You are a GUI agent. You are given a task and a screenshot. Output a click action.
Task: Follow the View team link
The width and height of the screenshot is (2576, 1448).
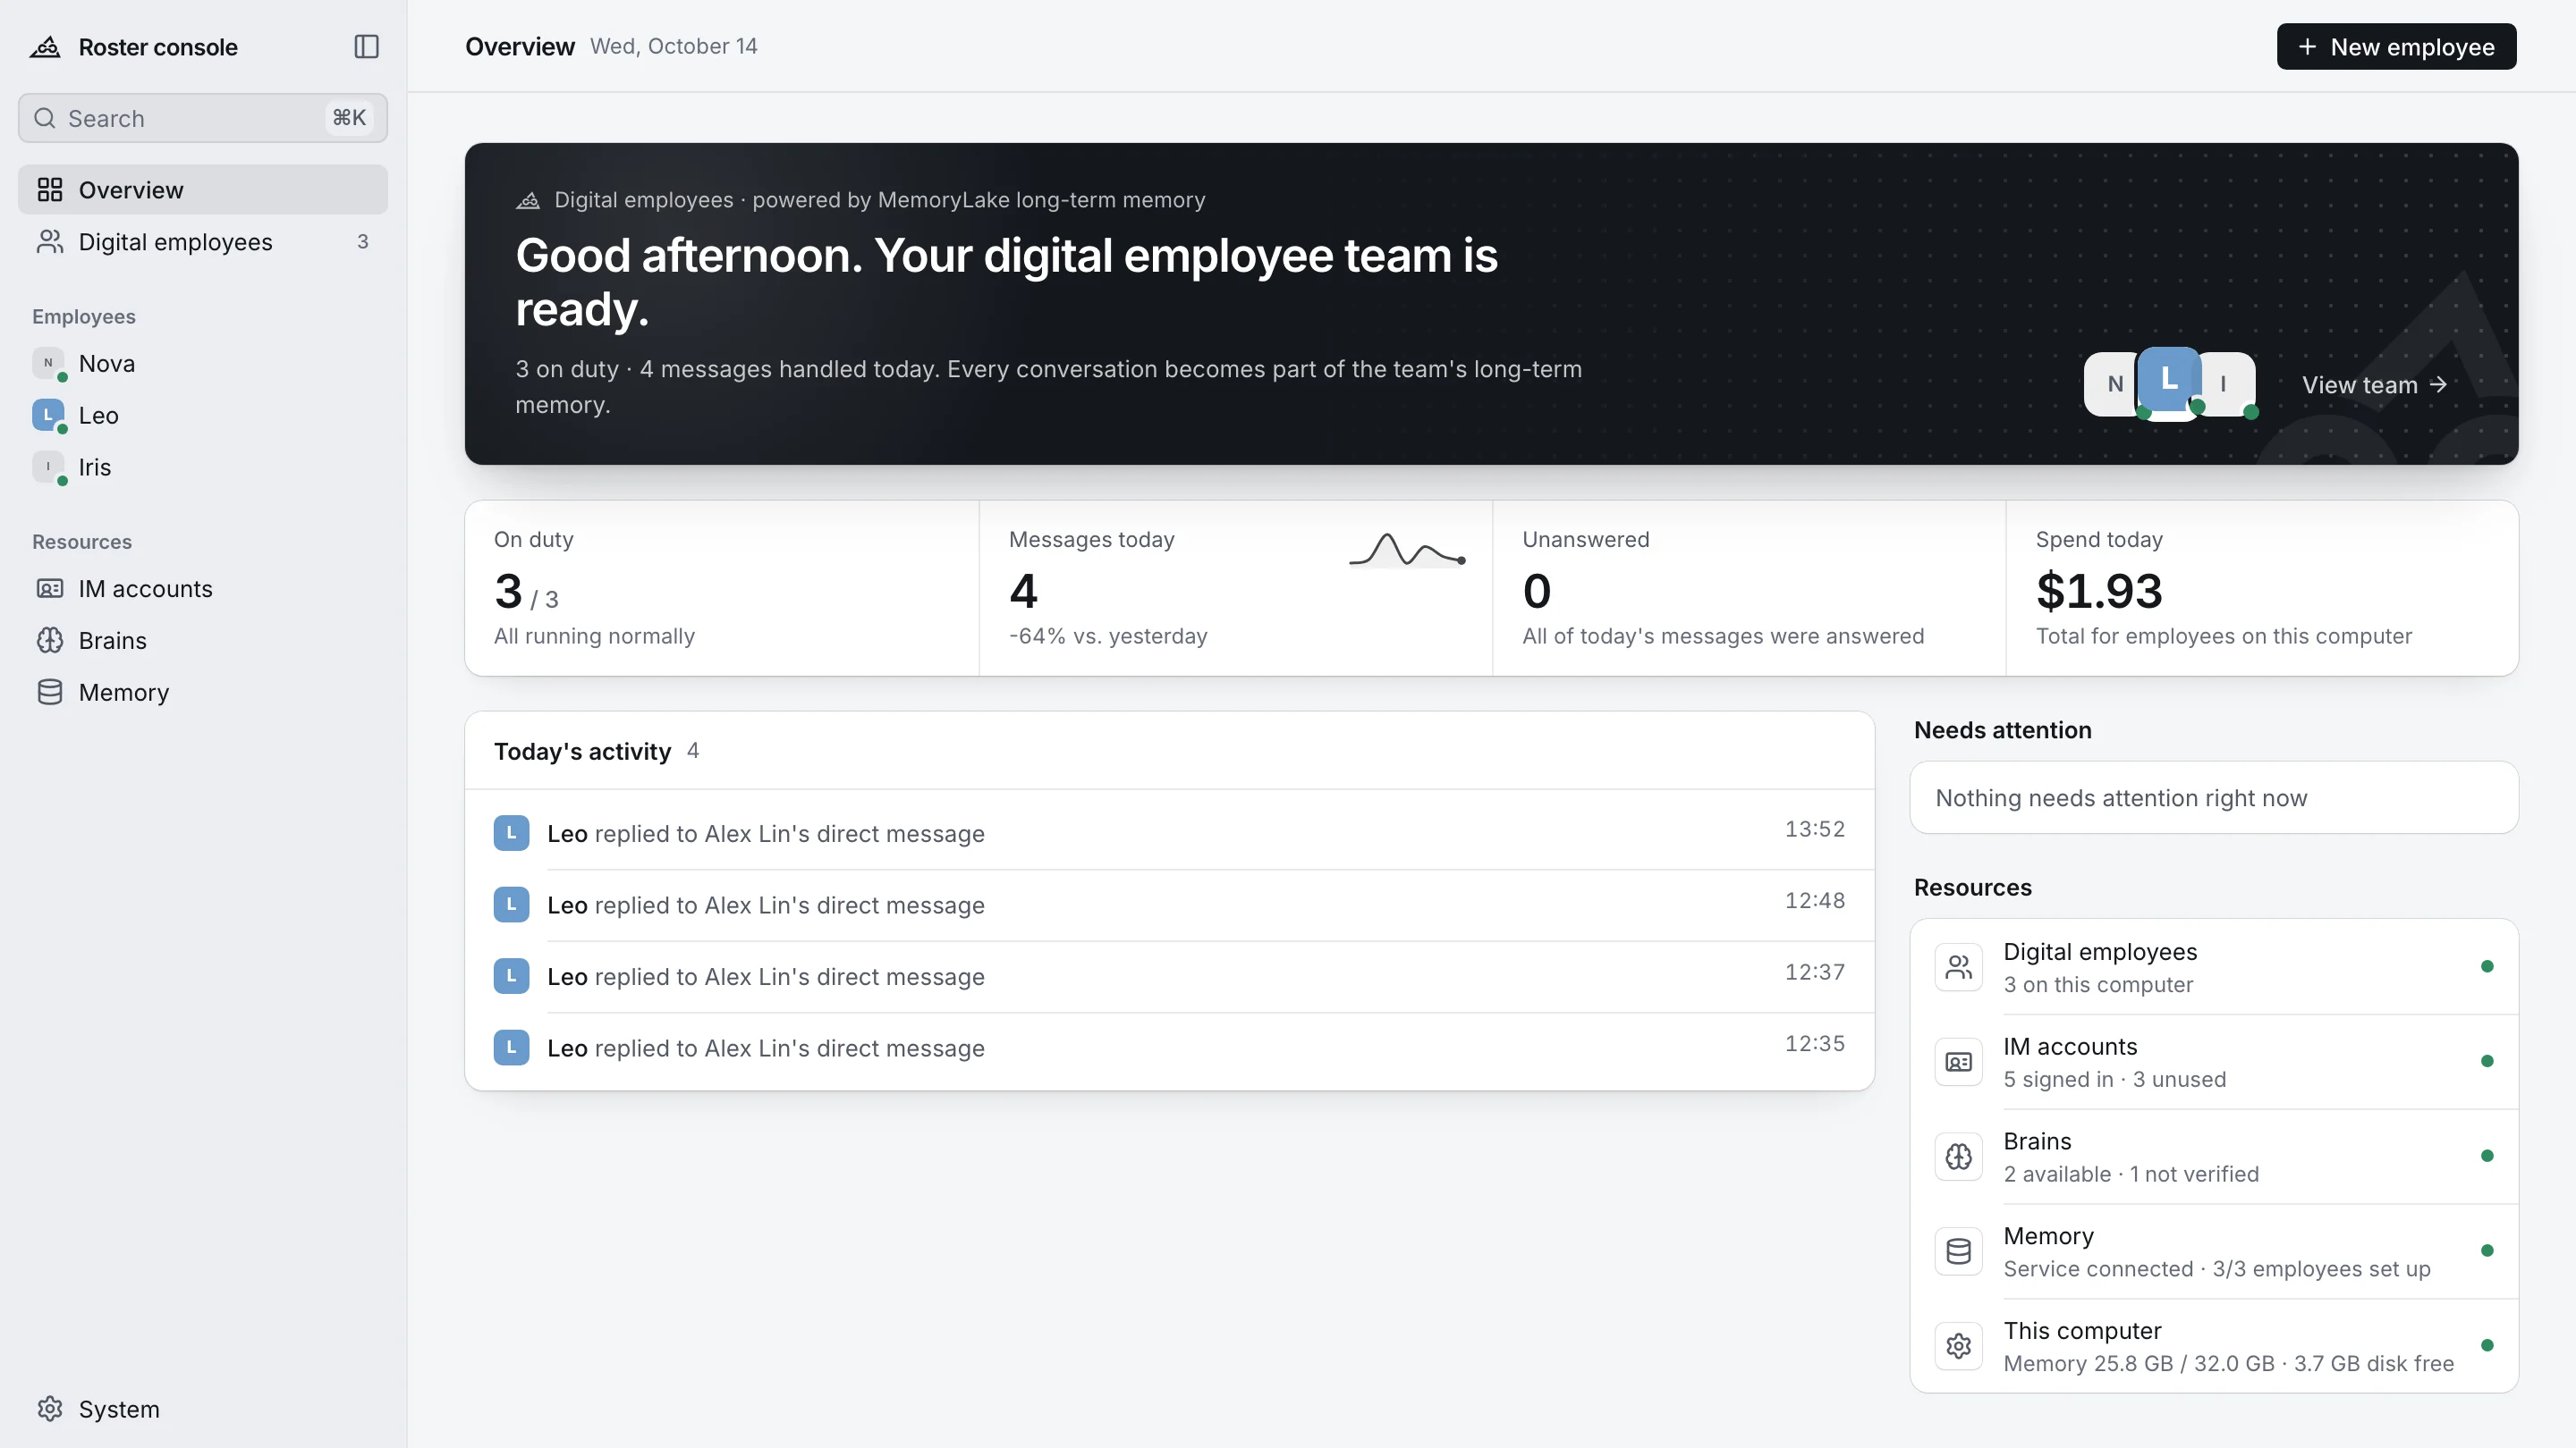coord(2374,384)
